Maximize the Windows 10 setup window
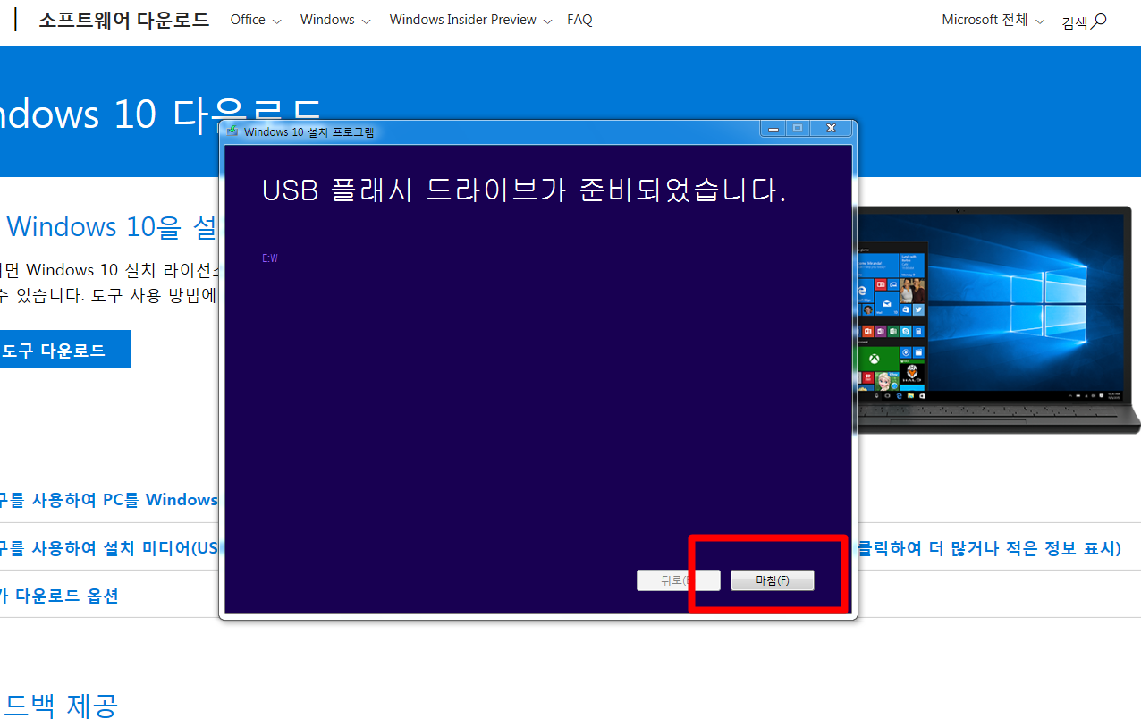This screenshot has height=719, width=1141. [799, 129]
